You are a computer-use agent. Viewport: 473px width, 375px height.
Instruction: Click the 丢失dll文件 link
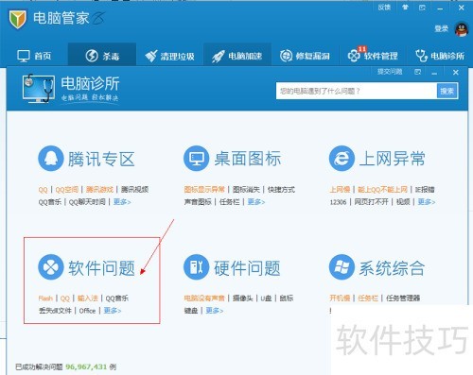click(55, 311)
